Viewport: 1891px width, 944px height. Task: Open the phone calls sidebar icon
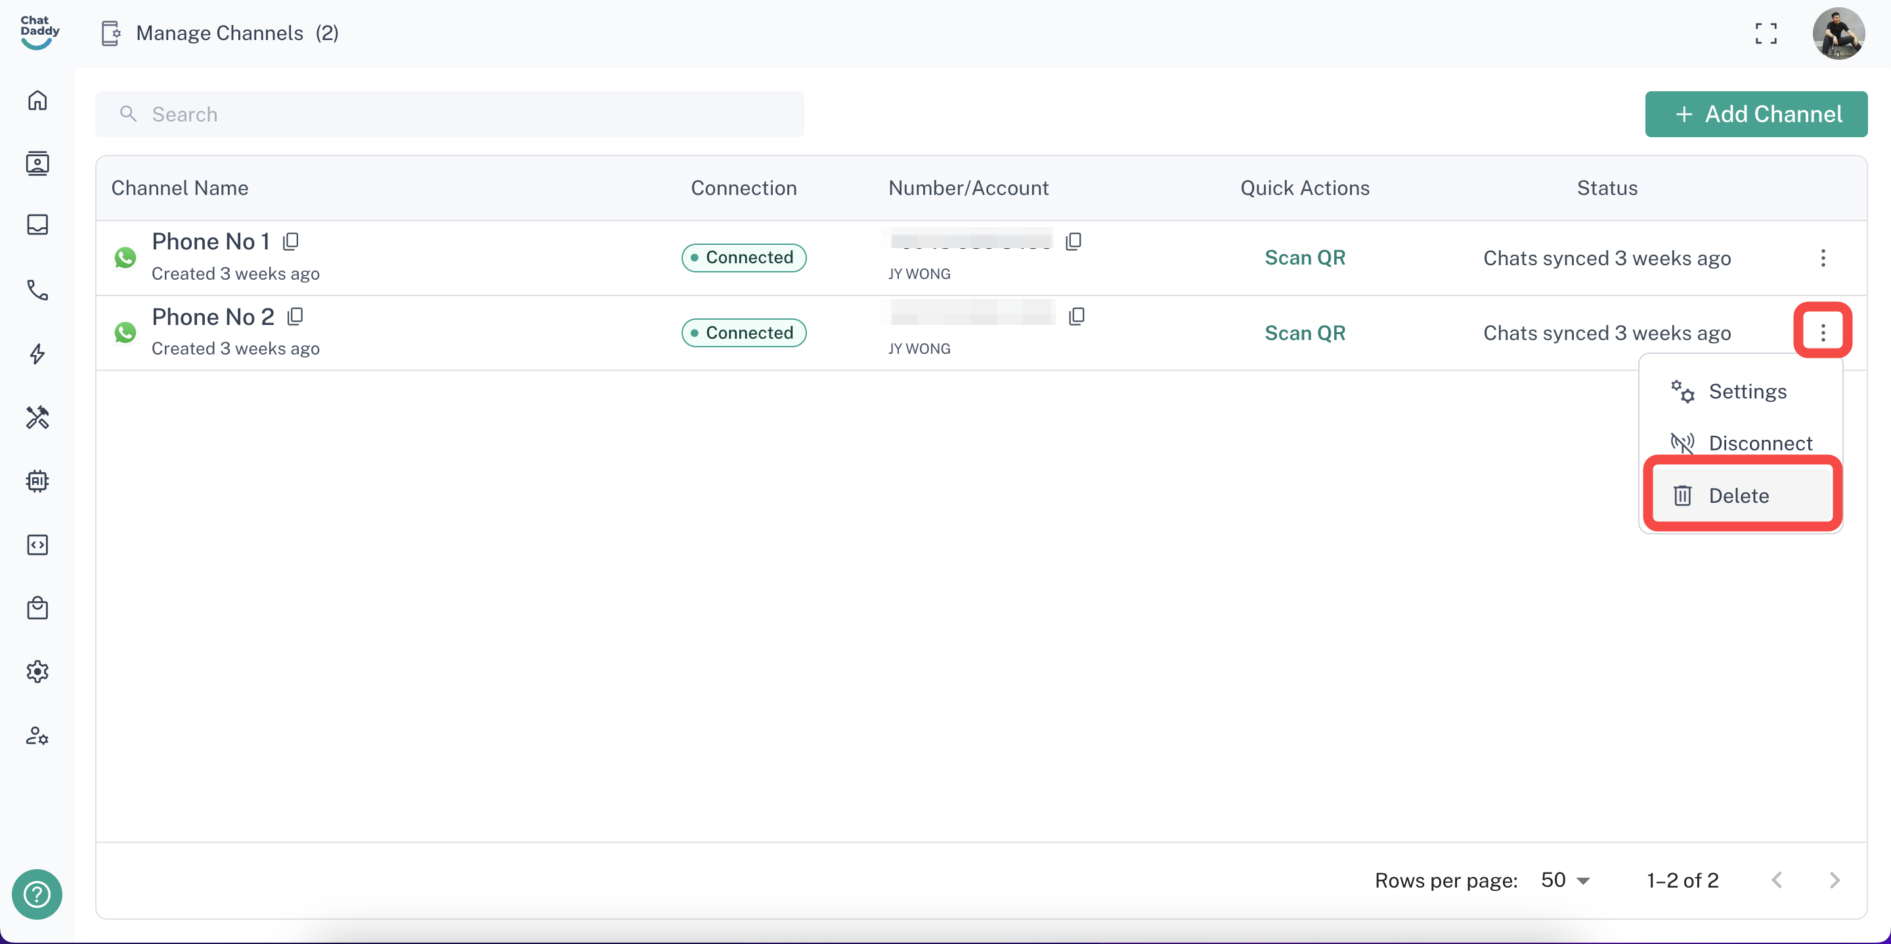point(37,290)
